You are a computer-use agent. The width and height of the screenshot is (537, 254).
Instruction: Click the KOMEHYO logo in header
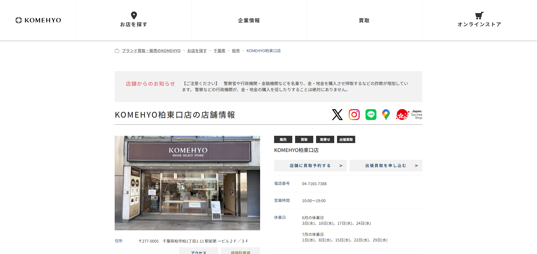tap(38, 20)
